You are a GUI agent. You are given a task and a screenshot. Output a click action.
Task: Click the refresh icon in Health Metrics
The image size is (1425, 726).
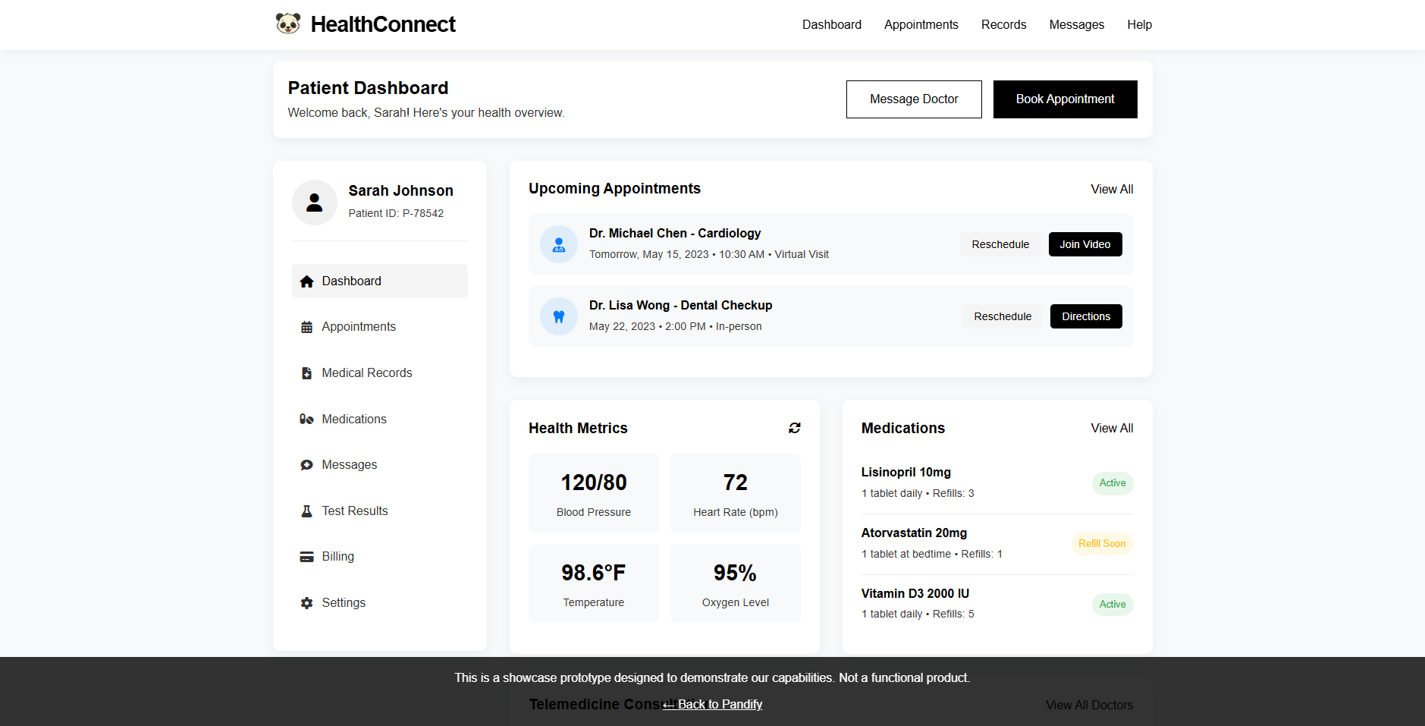click(793, 428)
